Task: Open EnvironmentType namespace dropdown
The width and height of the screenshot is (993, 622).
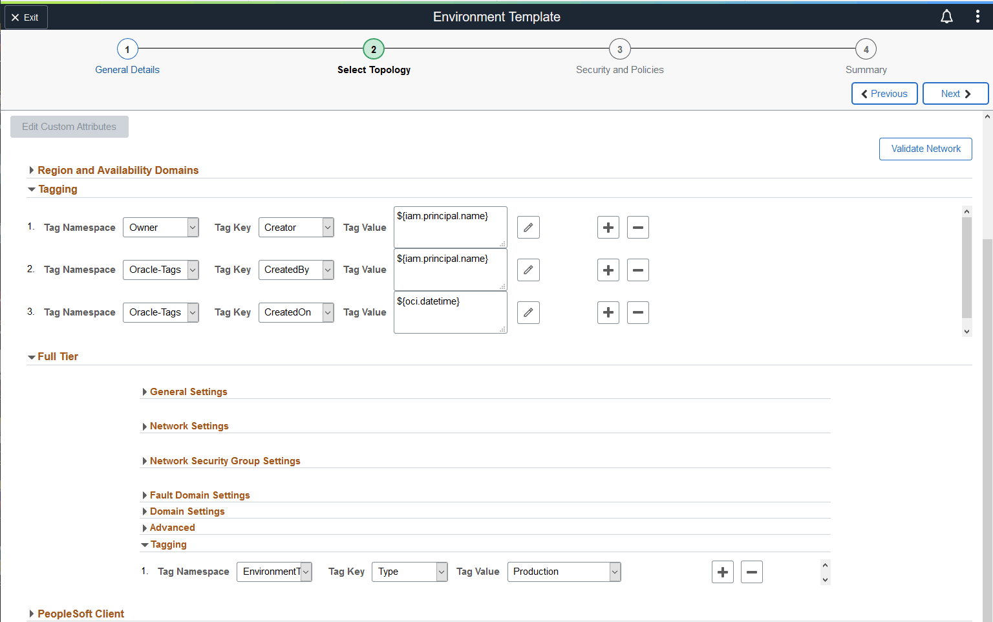Action: click(x=274, y=572)
